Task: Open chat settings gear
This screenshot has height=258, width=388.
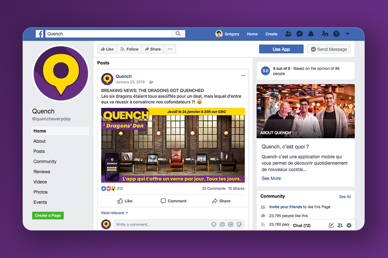Action: (349, 225)
